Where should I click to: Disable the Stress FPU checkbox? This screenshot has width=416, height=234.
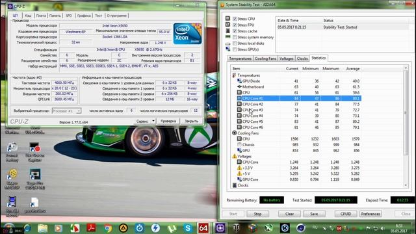click(235, 25)
